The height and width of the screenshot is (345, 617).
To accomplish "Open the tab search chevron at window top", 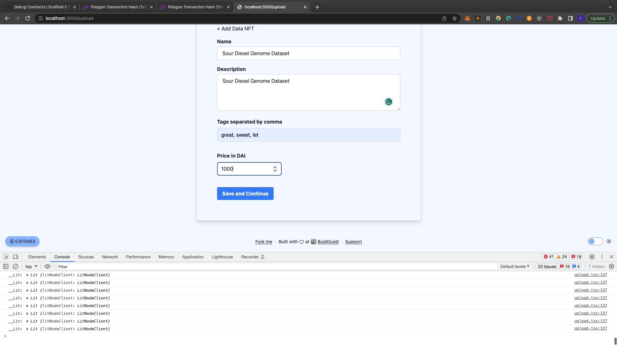I will pos(610,7).
